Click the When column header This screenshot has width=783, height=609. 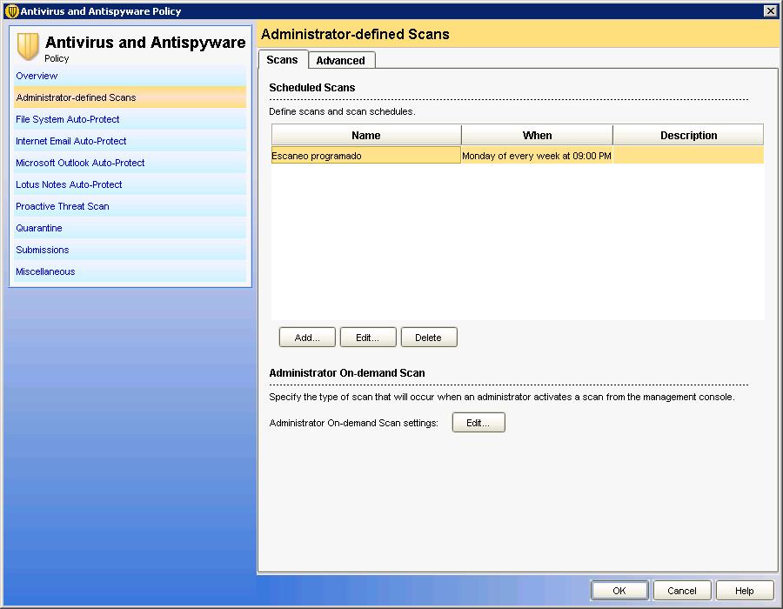[537, 135]
